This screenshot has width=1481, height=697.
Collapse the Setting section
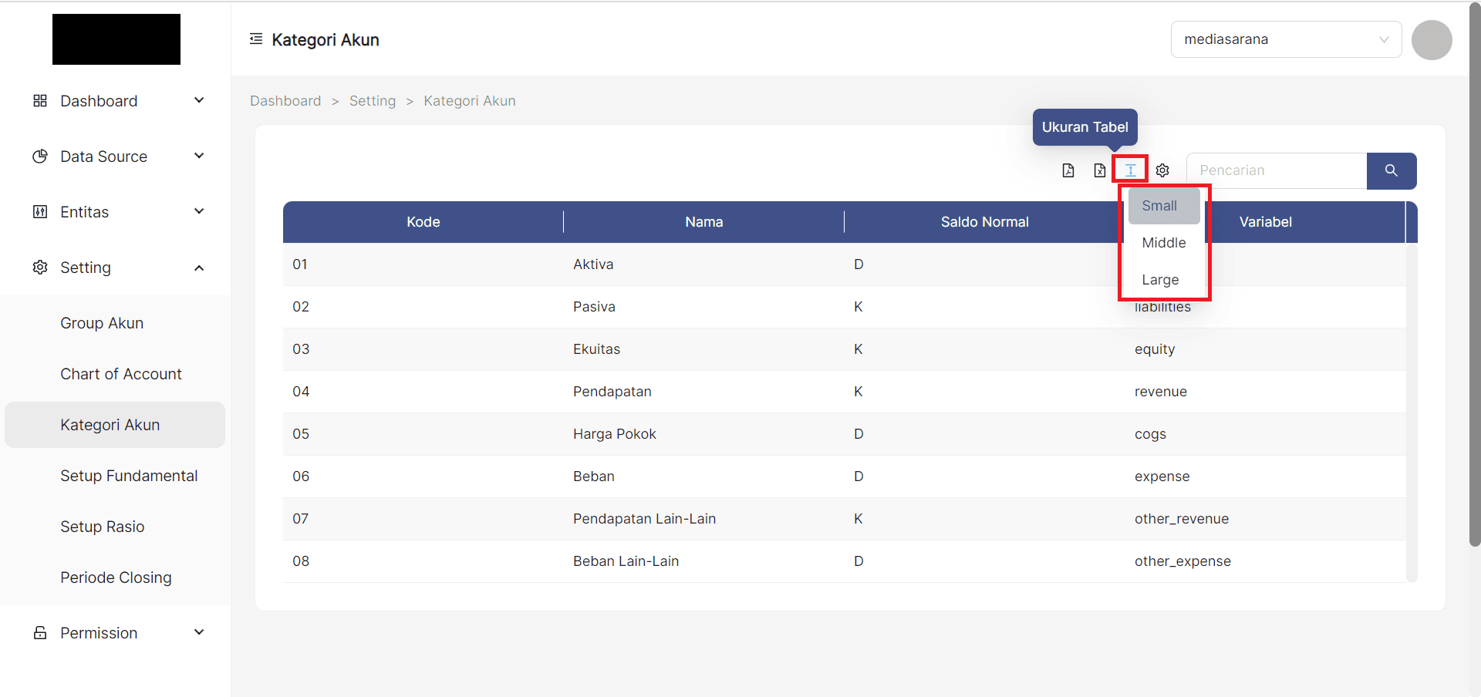[199, 268]
